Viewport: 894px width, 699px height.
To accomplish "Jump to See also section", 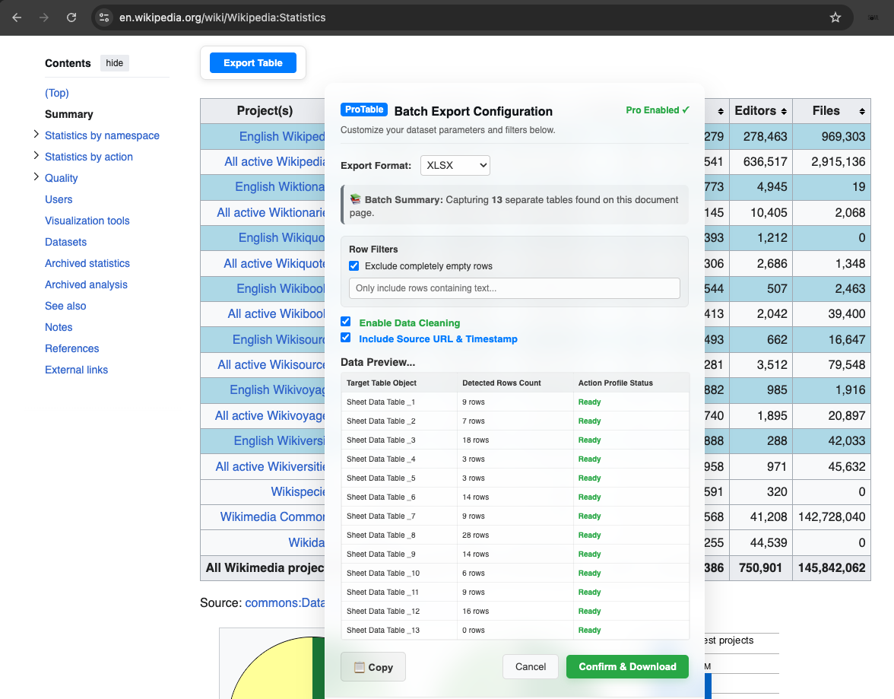I will (x=65, y=306).
